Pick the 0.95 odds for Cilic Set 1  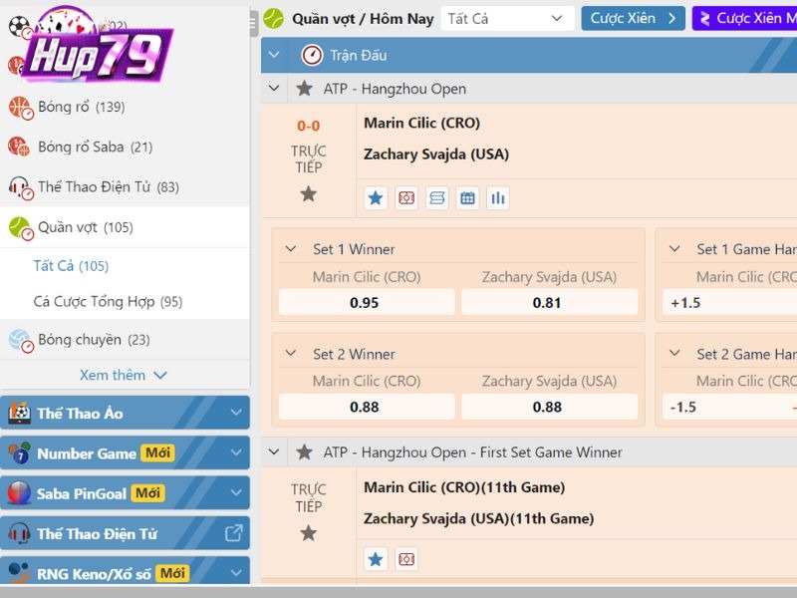pos(366,302)
